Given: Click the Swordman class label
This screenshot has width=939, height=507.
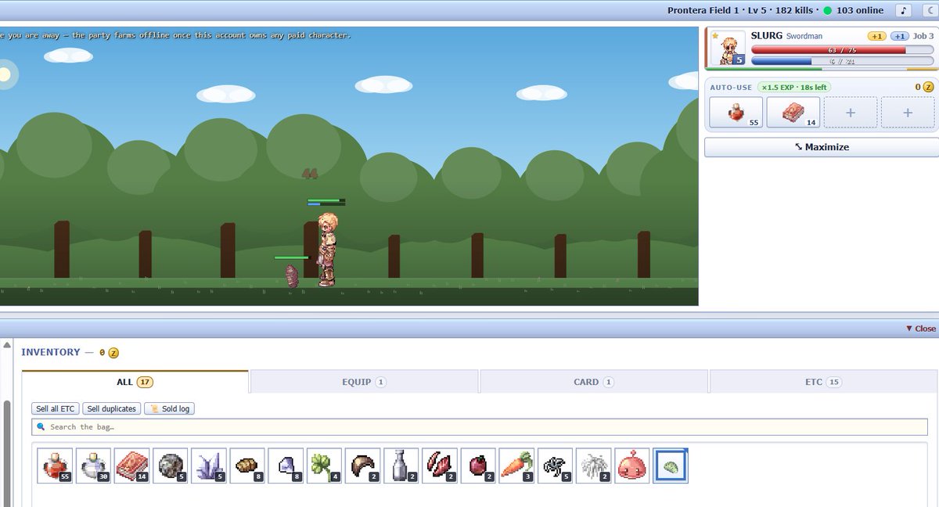Looking at the screenshot, I should click(804, 37).
